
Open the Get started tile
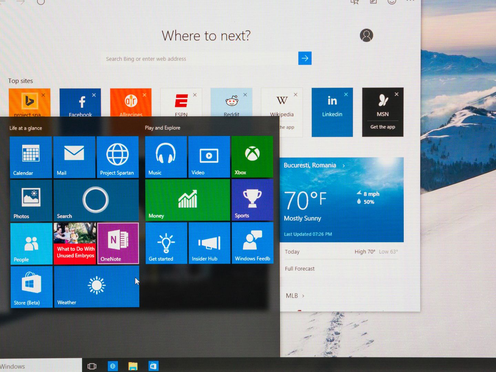click(x=166, y=243)
